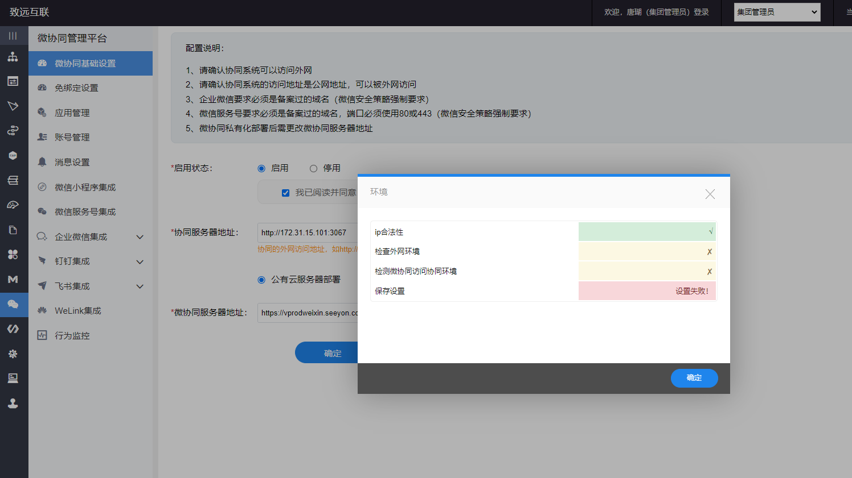Viewport: 852px width, 478px height.
Task: Click the chat bubbles icon in left rail
Action: coord(13,305)
